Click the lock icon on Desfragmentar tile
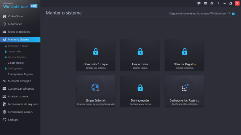Screen dimensions: 241x135 [x=140, y=88]
